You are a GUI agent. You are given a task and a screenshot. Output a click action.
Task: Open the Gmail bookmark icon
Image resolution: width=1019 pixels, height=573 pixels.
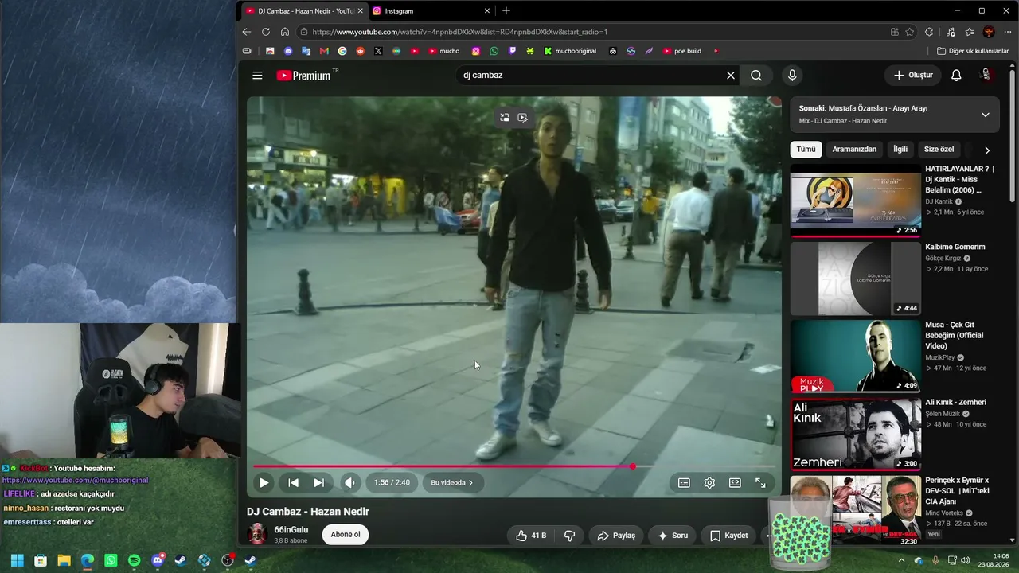click(x=324, y=51)
